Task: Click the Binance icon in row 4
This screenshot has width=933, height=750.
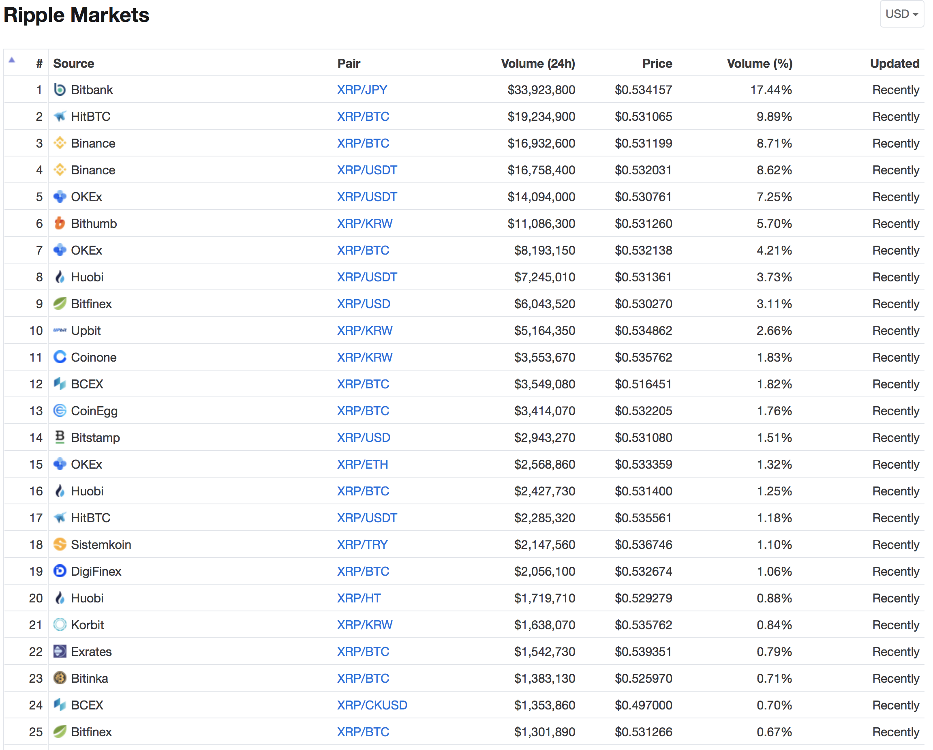Action: click(x=60, y=170)
